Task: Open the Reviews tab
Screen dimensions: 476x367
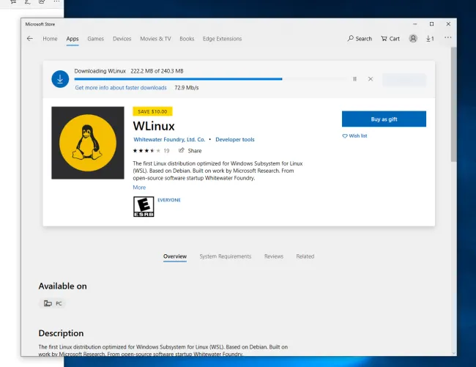Action: pos(274,256)
